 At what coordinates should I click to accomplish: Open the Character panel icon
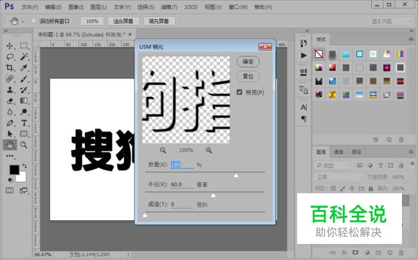304,107
